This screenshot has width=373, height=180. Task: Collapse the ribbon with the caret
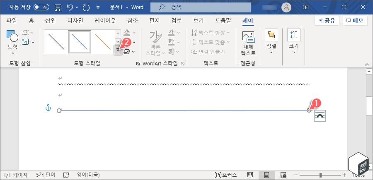coord(367,64)
